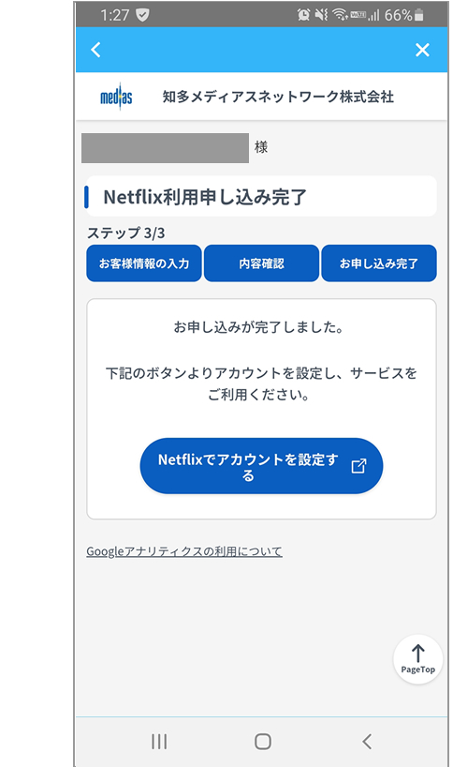This screenshot has width=453, height=767.
Task: Tap the Android home button
Action: (x=263, y=742)
